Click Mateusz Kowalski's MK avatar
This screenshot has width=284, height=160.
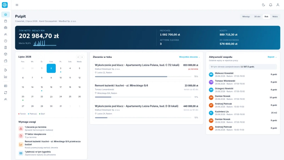pyautogui.click(x=211, y=74)
